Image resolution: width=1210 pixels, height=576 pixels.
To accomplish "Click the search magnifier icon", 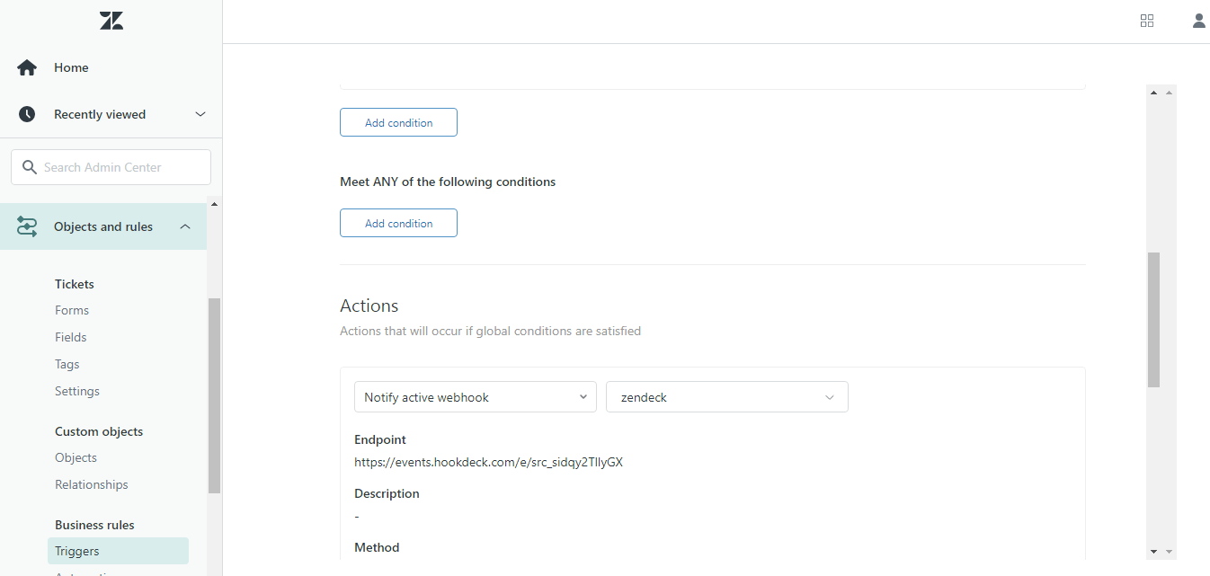I will [30, 167].
